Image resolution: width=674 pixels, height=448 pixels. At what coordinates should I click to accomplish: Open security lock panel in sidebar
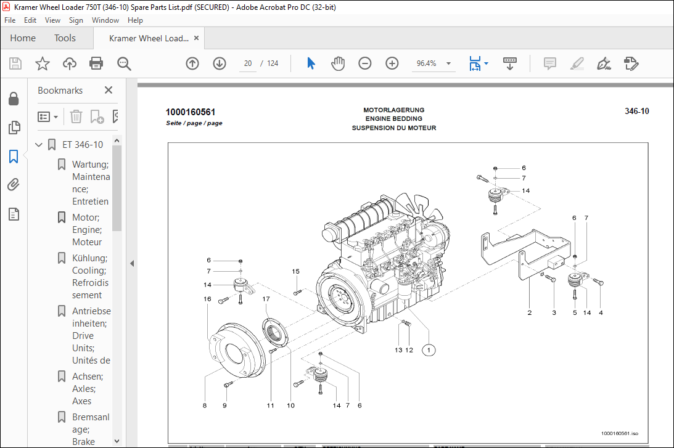(14, 99)
